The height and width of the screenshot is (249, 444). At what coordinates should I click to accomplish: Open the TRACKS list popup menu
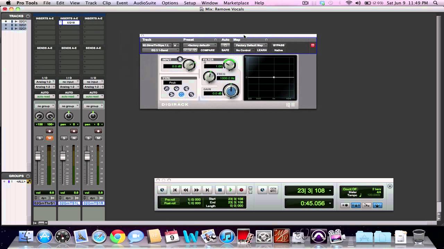click(28, 16)
